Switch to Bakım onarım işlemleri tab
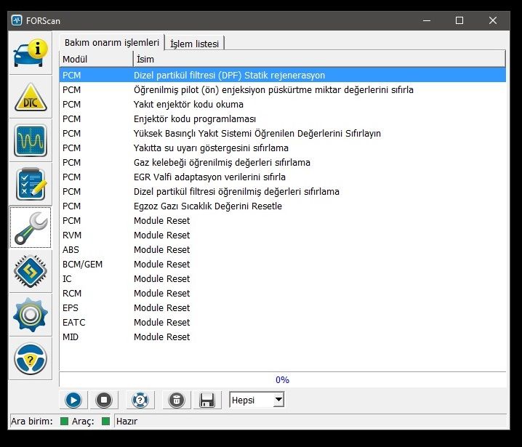The height and width of the screenshot is (447, 522). (112, 43)
